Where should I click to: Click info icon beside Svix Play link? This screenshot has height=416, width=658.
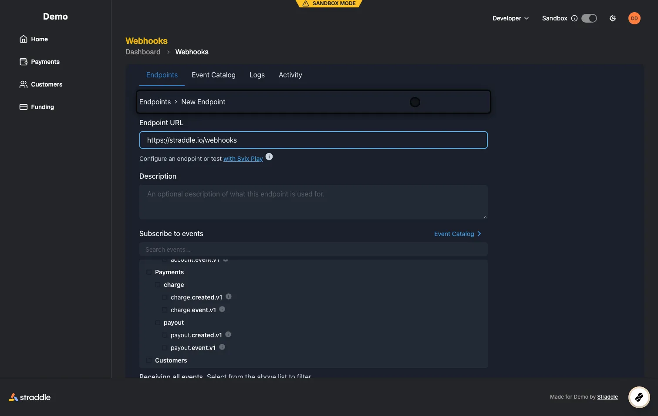269,156
